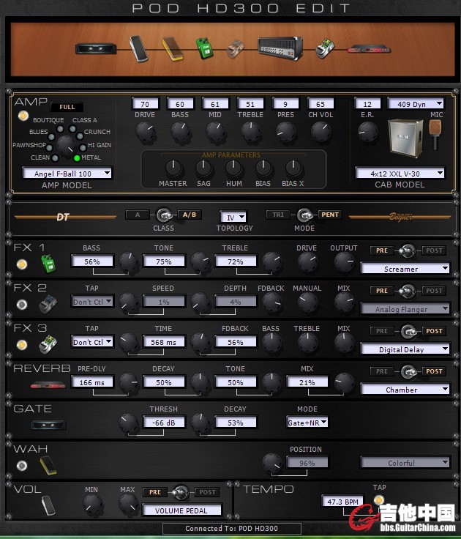This screenshot has width=461, height=539.
Task: Click the VOLUME PEDAL assignment button
Action: [181, 510]
